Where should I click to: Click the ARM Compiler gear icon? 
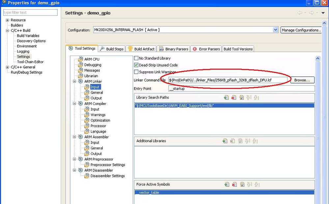[x=81, y=103]
